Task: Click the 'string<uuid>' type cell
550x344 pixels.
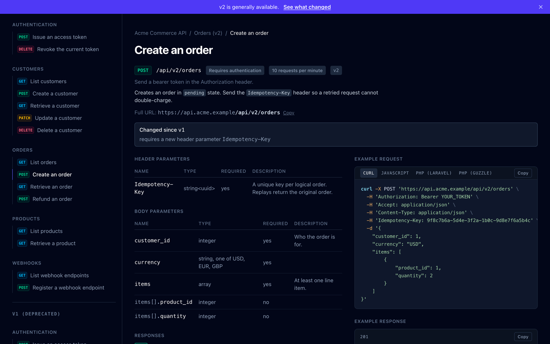Action: pyautogui.click(x=199, y=189)
